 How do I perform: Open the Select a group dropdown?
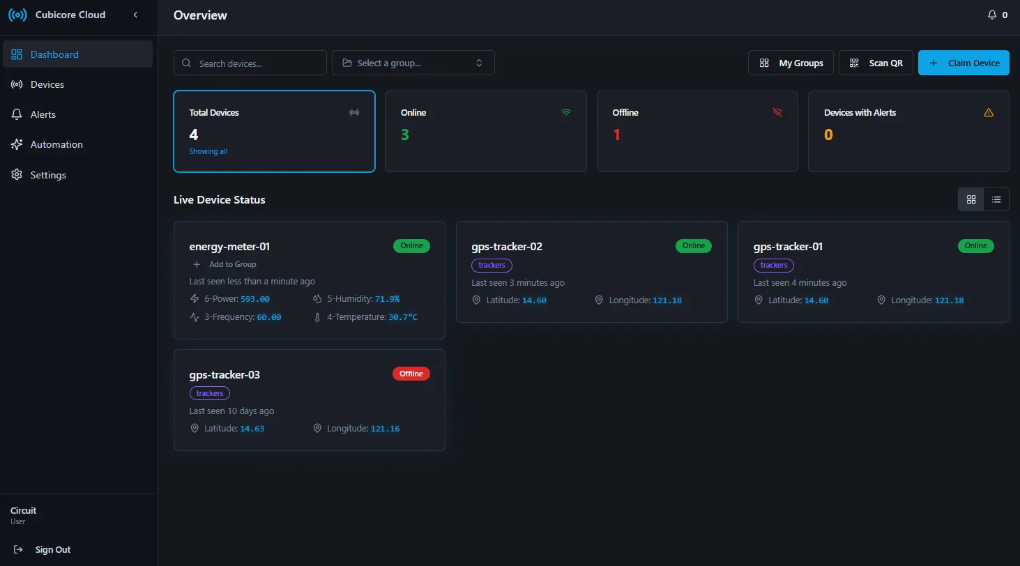[413, 63]
